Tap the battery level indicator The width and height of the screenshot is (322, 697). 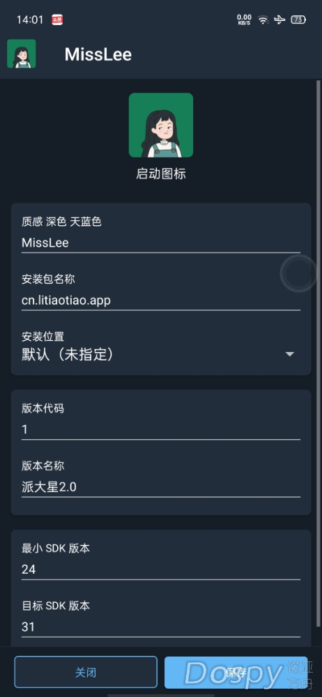298,20
